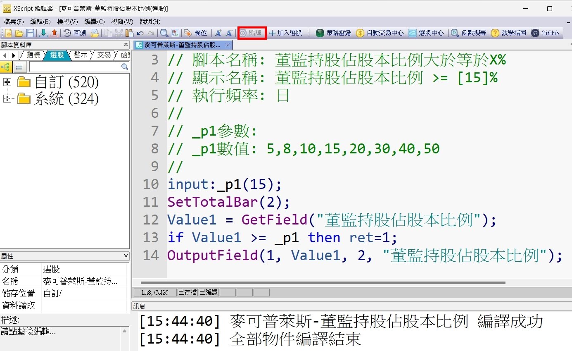The width and height of the screenshot is (572, 351).
Task: Switch library to tree view mode
Action: click(x=6, y=67)
